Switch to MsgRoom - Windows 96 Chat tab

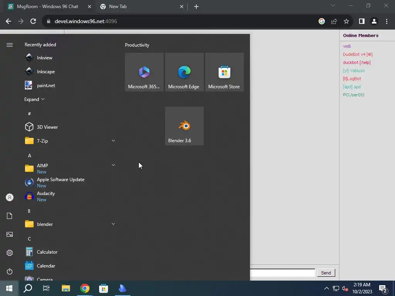[47, 7]
